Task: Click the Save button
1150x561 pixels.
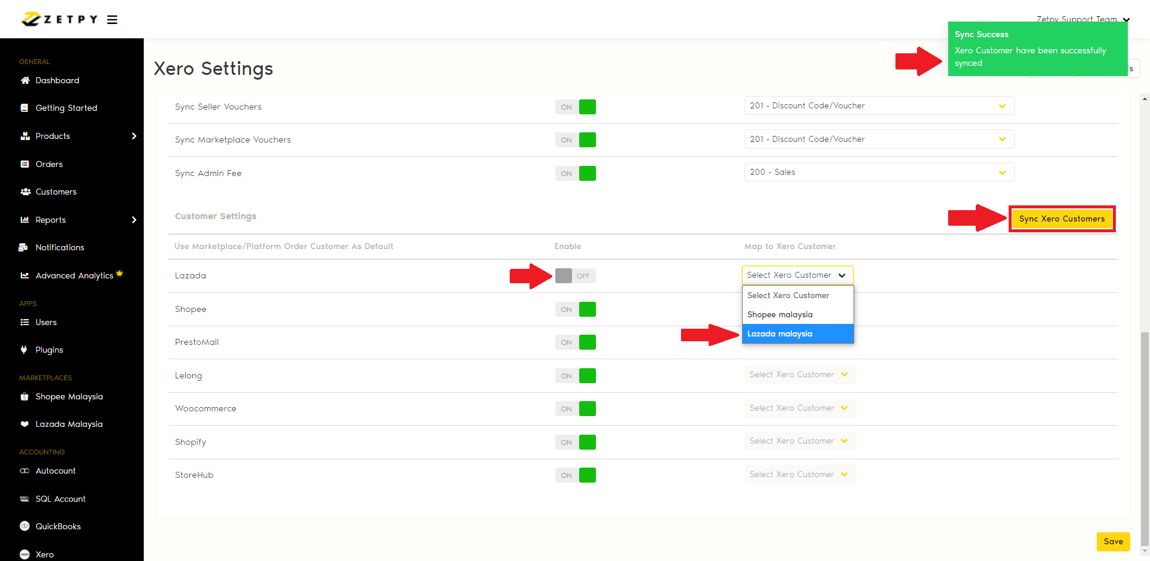Action: coord(1113,542)
